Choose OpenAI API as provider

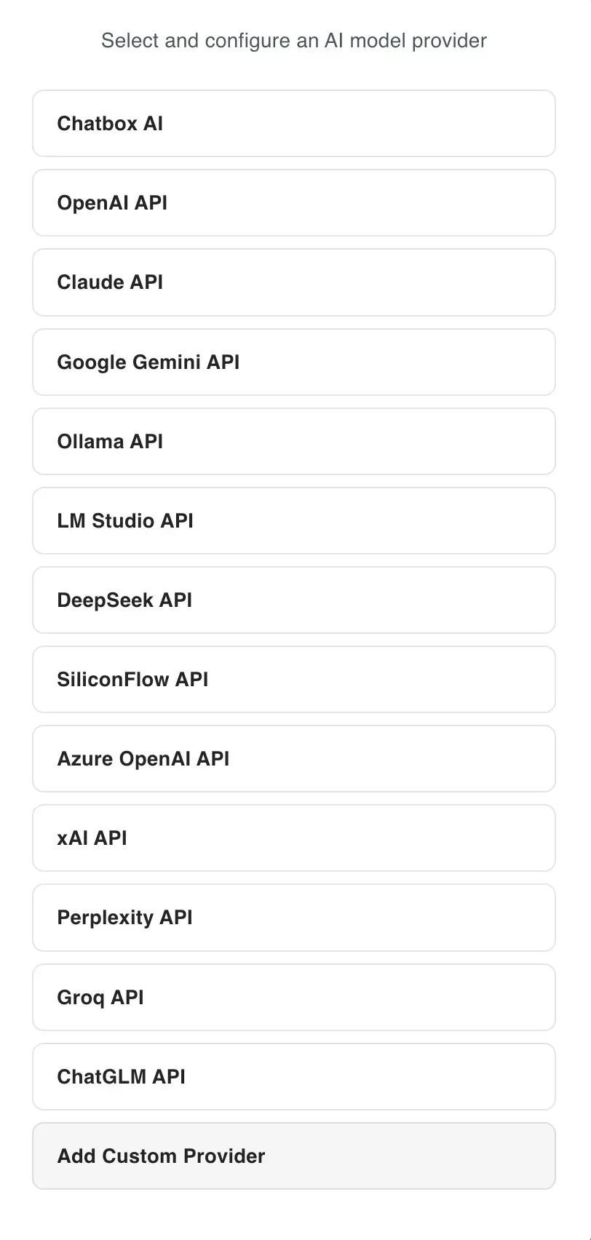294,203
